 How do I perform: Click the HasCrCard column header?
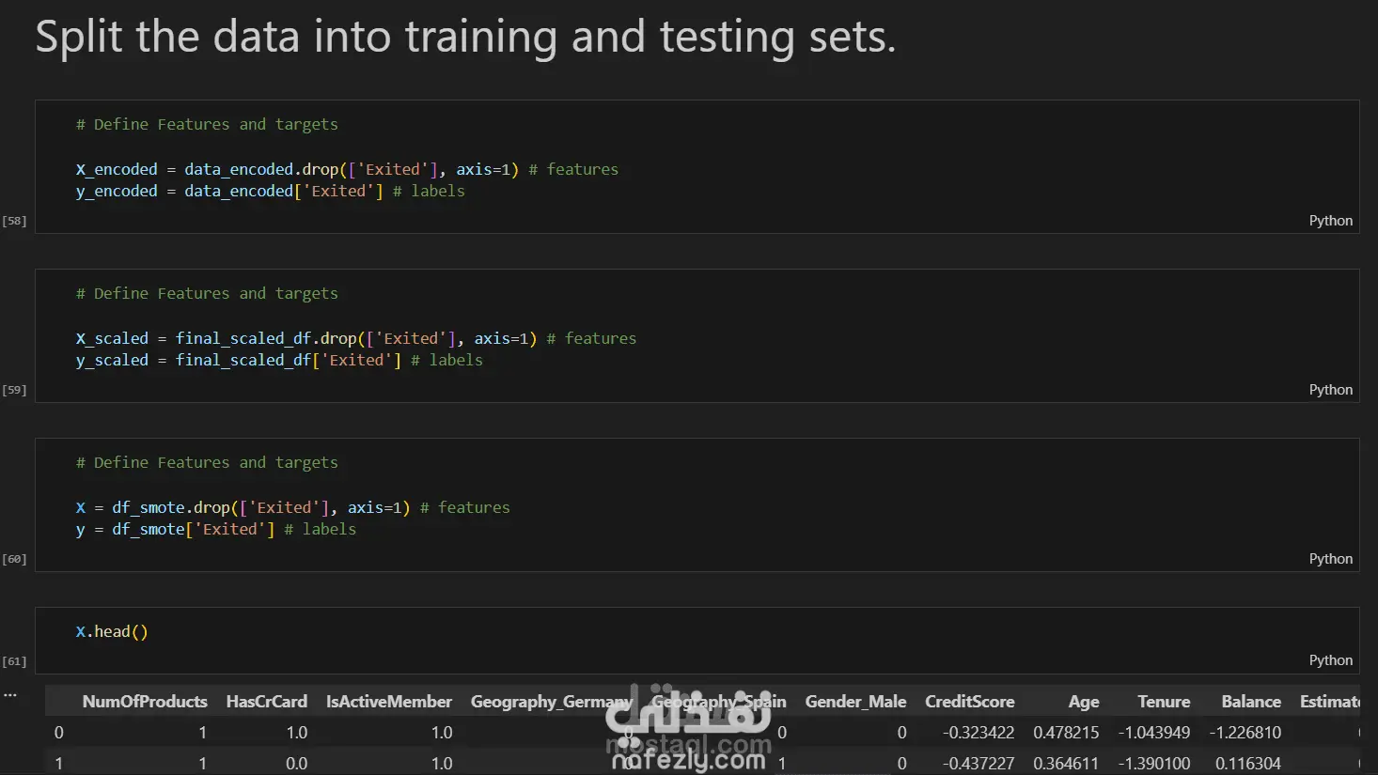(267, 702)
